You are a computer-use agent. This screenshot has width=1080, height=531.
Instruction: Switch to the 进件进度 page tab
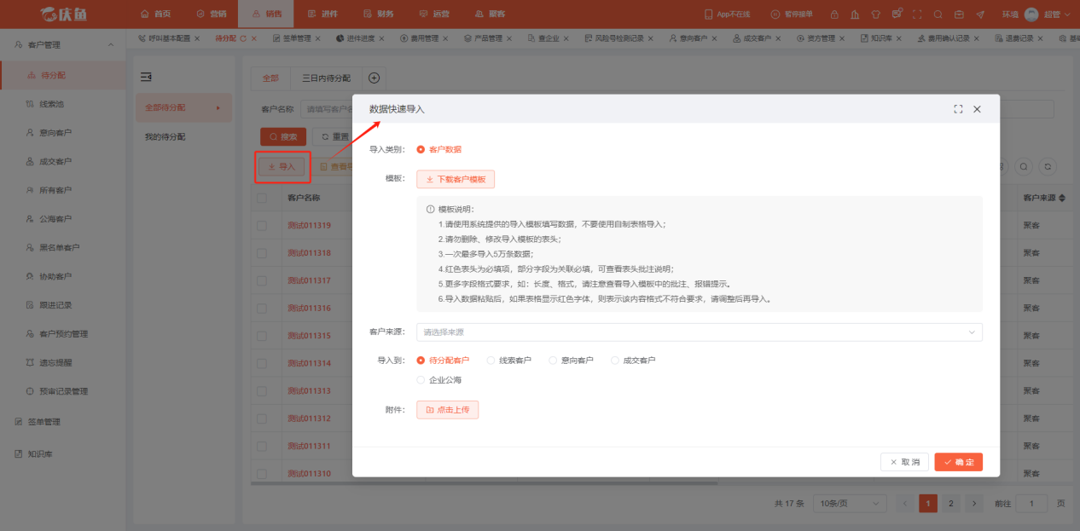pos(361,39)
